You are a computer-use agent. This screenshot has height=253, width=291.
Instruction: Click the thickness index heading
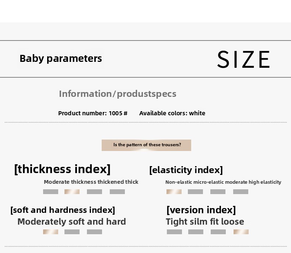pos(62,169)
